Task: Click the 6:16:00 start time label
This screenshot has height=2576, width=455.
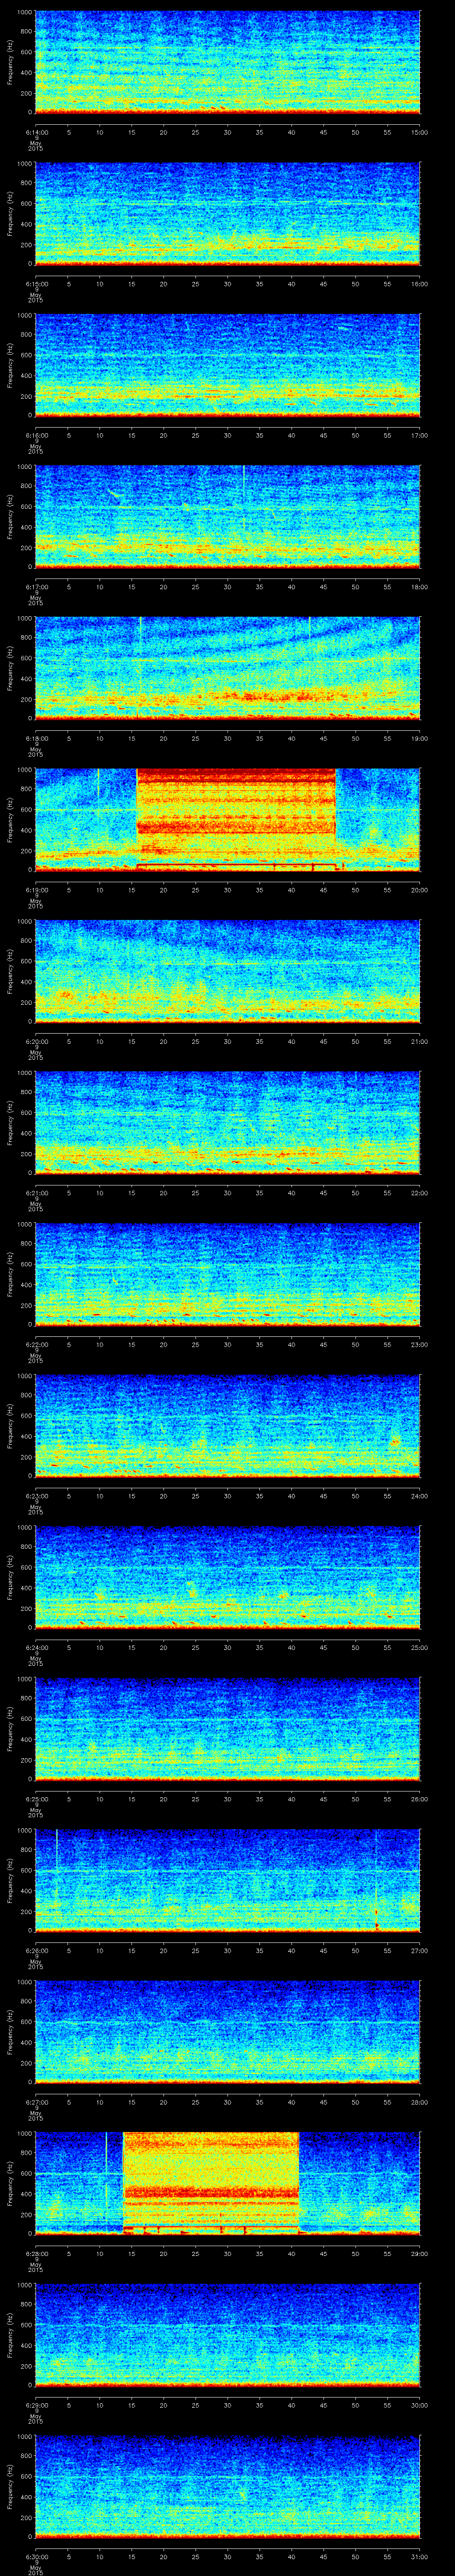Action: tap(36, 435)
